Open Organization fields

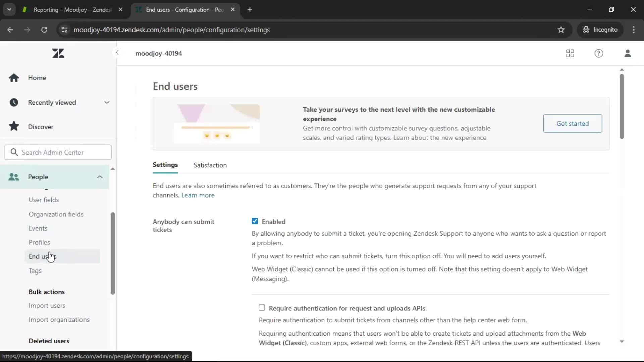point(56,214)
